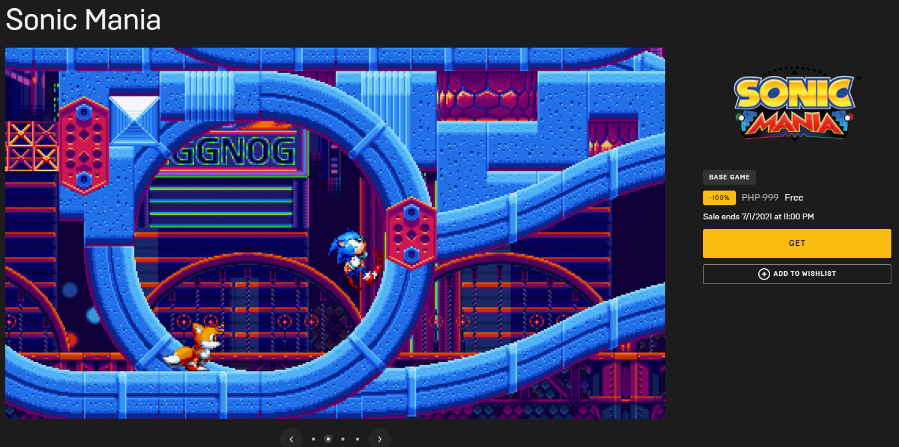The width and height of the screenshot is (899, 447).
Task: Click the "Sale ends 7/1/2021" notice
Action: [758, 217]
